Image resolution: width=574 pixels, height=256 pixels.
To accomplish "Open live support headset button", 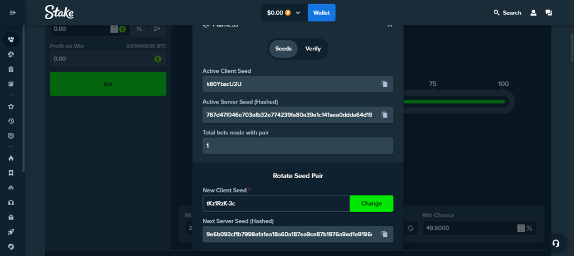I will point(556,243).
